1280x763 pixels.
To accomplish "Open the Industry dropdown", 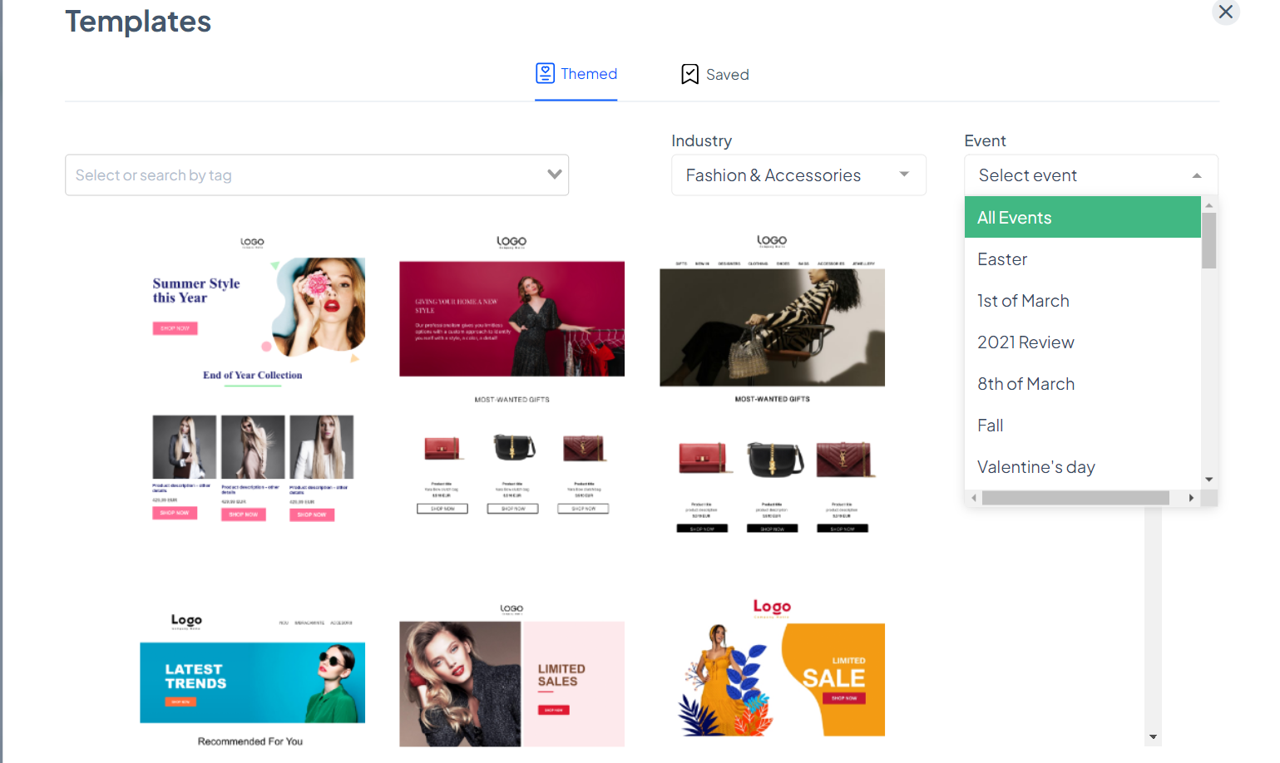I will (798, 175).
